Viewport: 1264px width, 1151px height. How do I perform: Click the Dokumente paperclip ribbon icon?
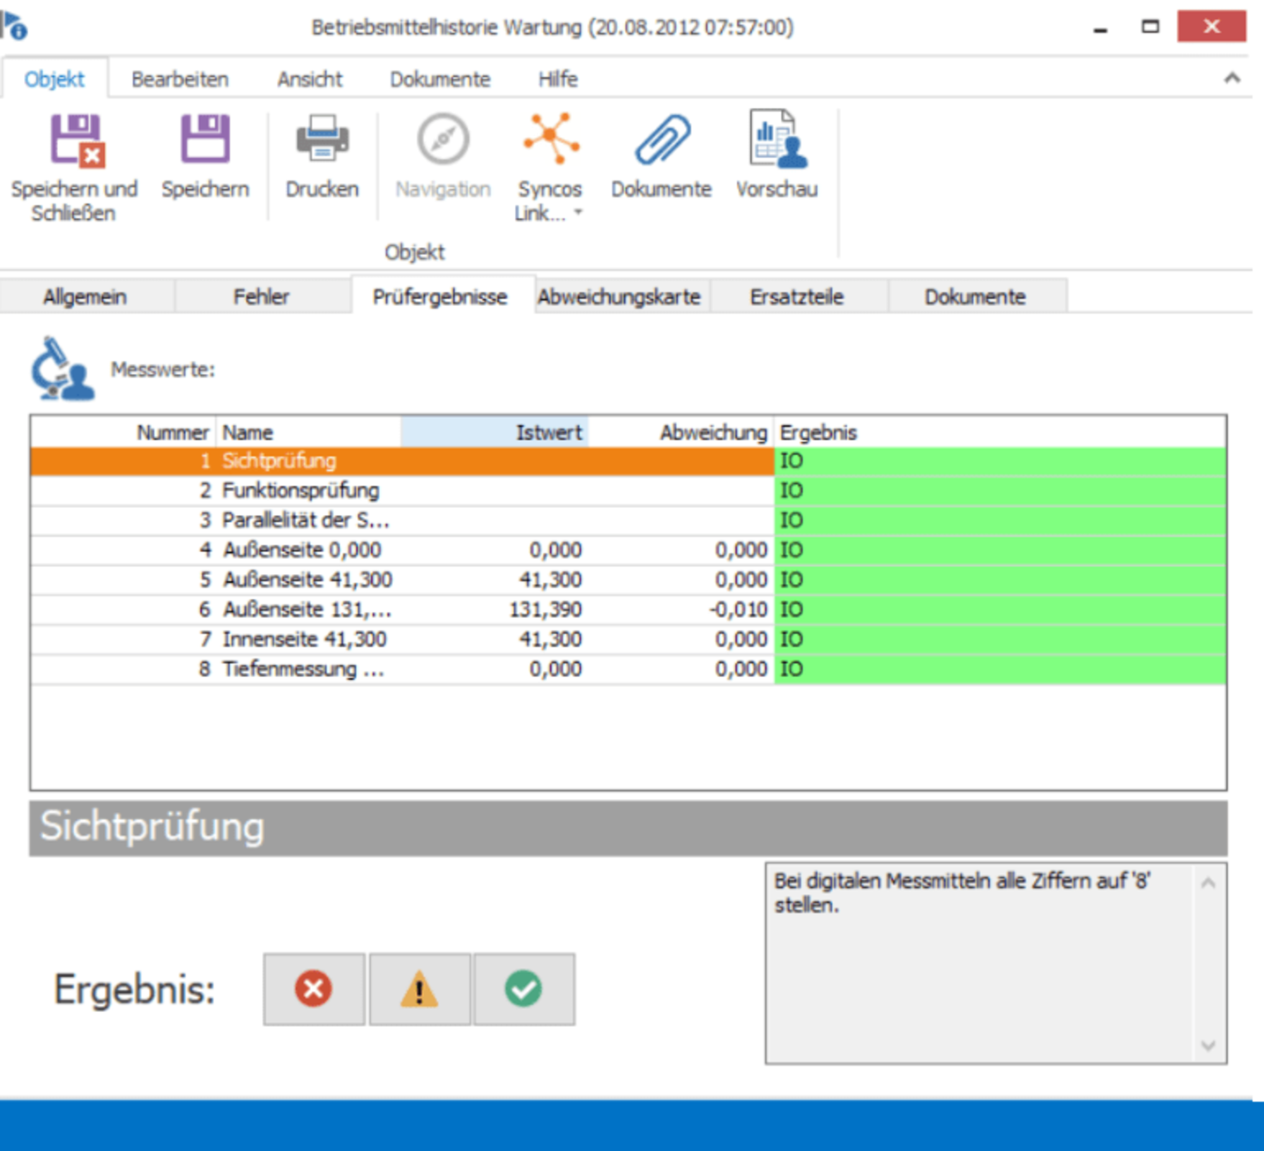pyautogui.click(x=662, y=139)
